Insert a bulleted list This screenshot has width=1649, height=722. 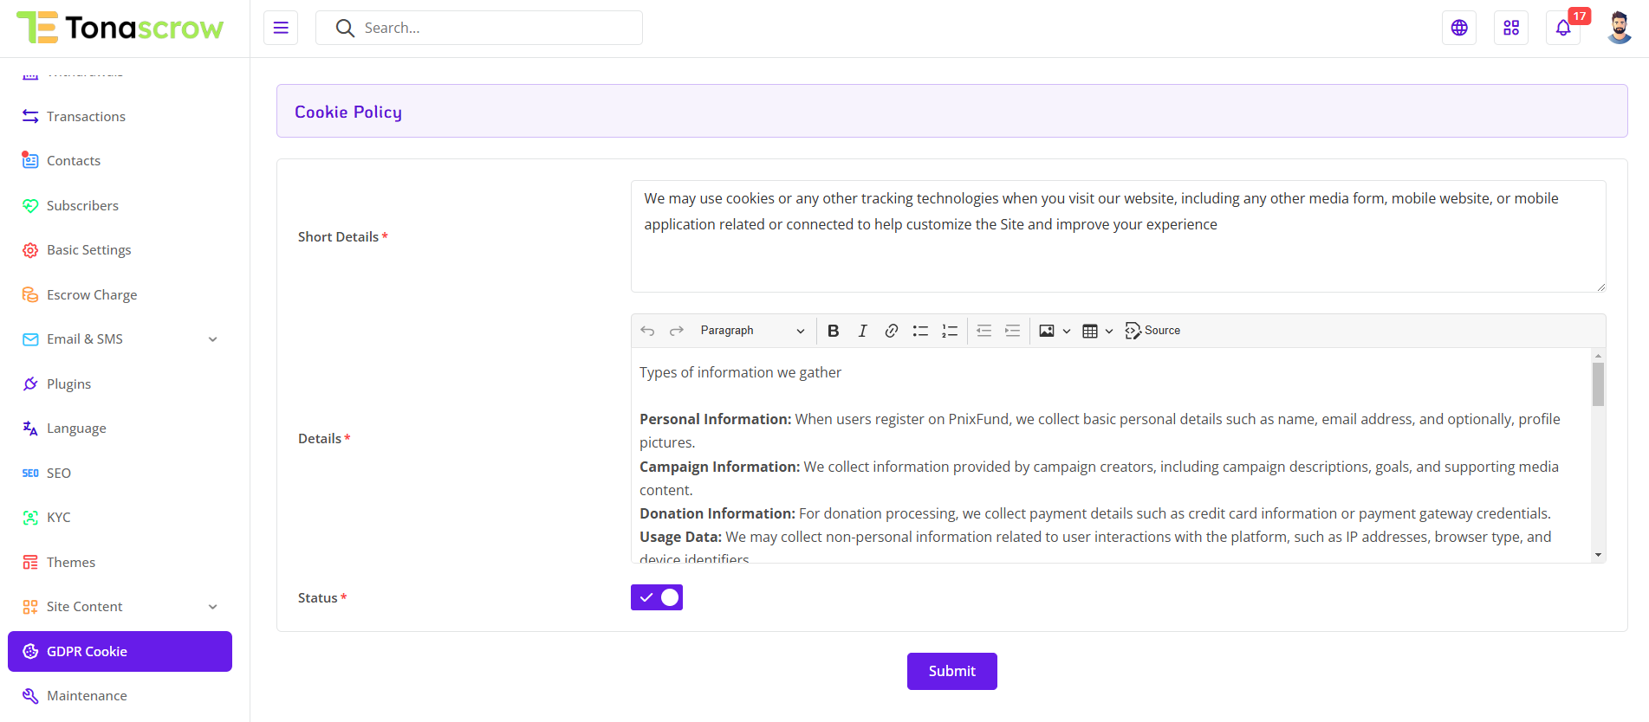coord(920,331)
